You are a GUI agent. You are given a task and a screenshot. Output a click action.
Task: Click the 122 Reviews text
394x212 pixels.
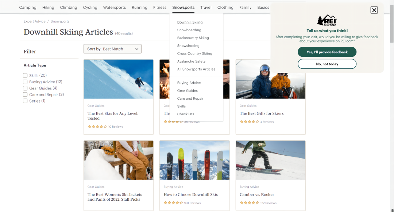pos(269,203)
